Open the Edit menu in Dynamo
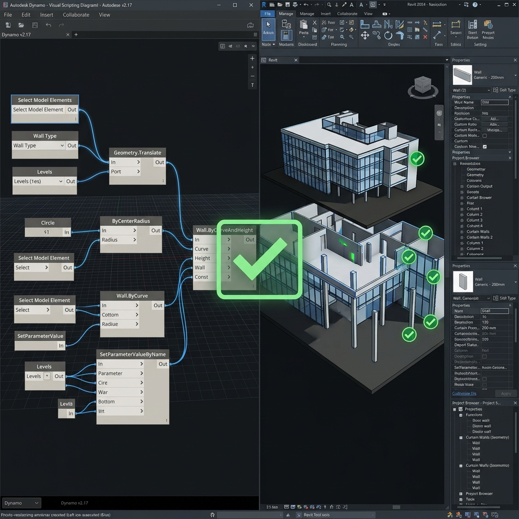The image size is (519, 519). (x=26, y=15)
